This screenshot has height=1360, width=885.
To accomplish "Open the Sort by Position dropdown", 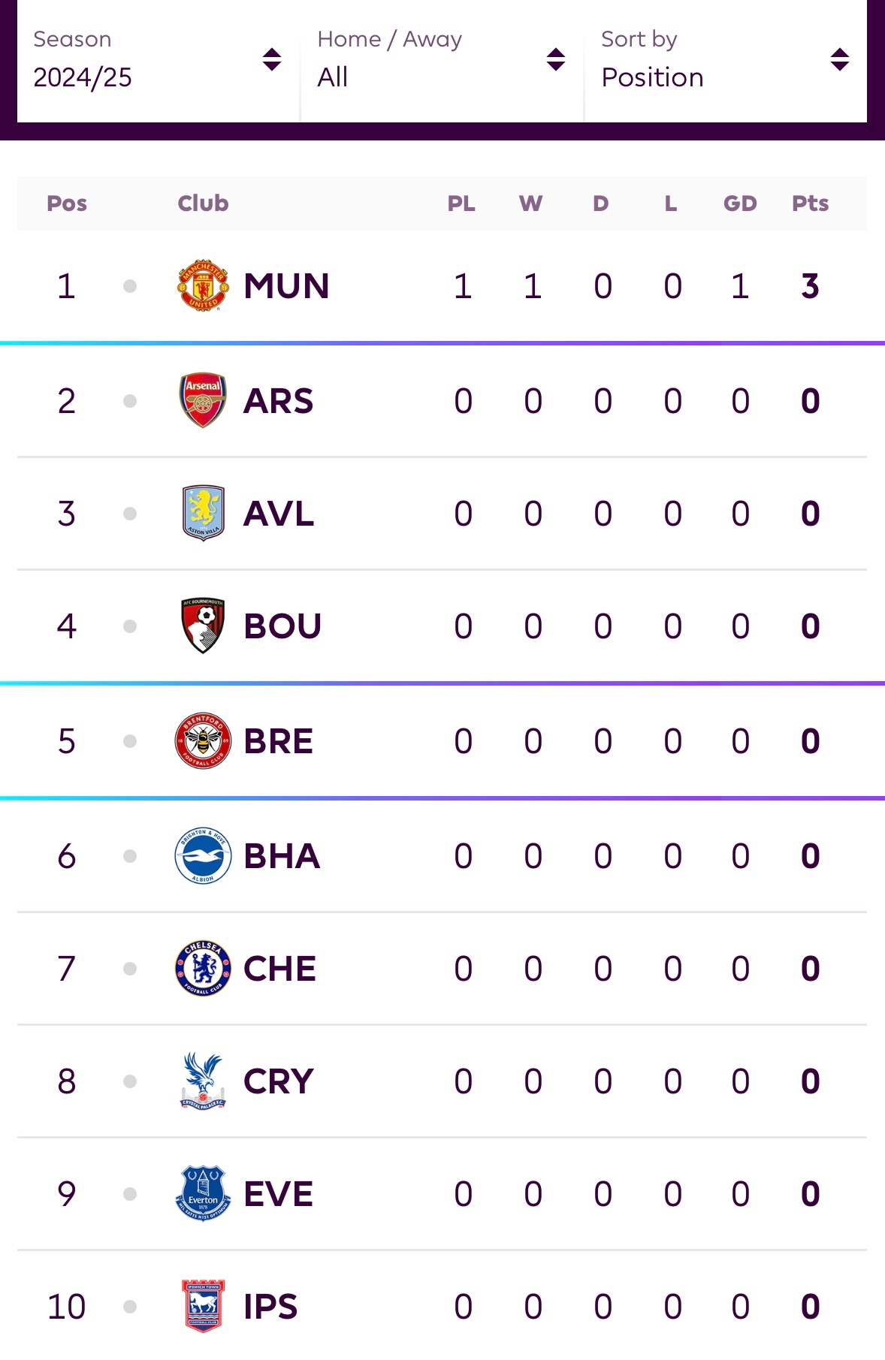I will tap(726, 59).
